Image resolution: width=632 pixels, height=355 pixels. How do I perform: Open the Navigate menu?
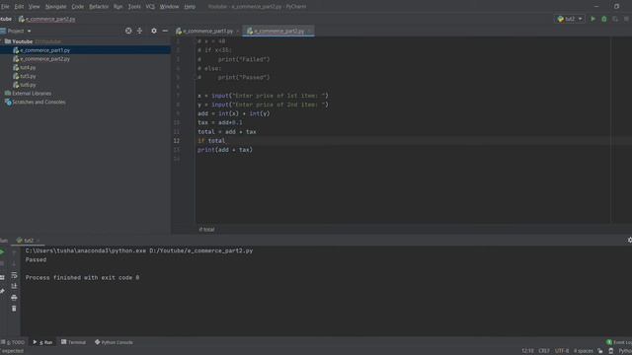click(x=55, y=7)
